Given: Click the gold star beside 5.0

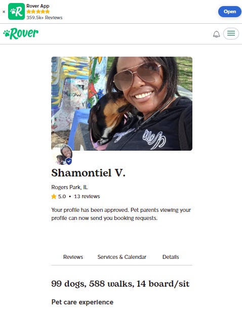Looking at the screenshot, I should point(54,197).
